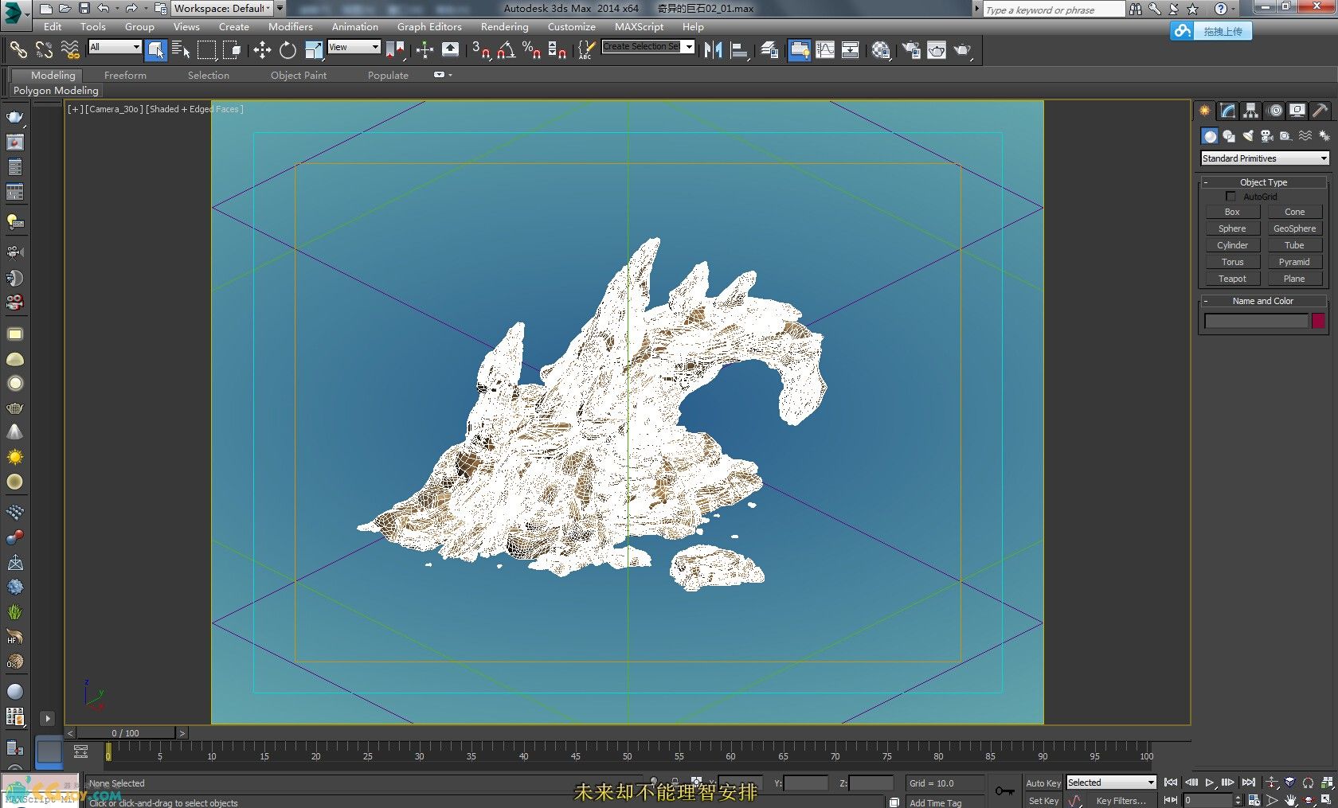1338x808 pixels.
Task: Open the Layer Manager icon
Action: tap(769, 50)
